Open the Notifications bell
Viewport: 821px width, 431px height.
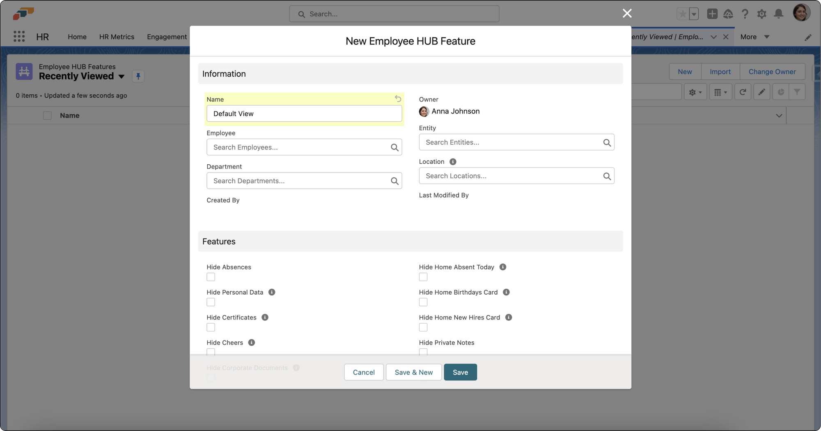[x=779, y=14]
